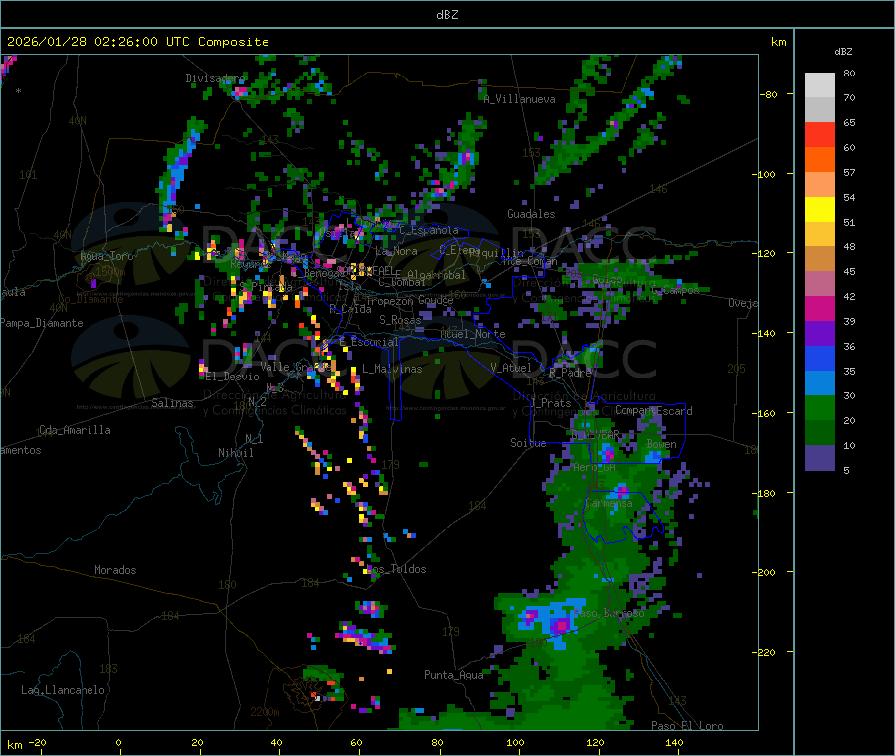Click the 100 km horizontal axis tick
895x756 pixels.
coord(515,742)
